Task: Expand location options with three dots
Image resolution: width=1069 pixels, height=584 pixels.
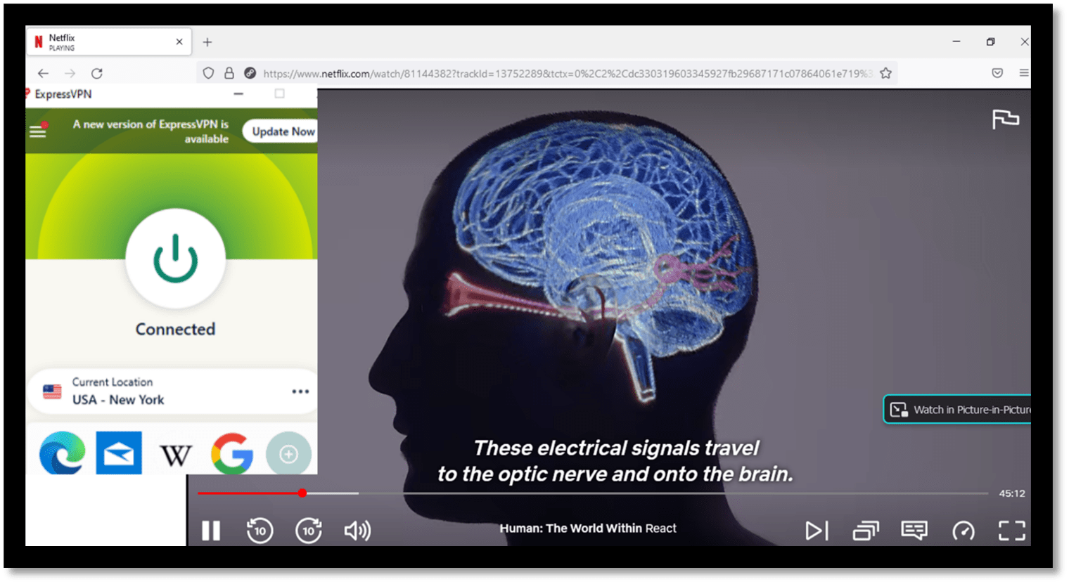Action: (300, 391)
